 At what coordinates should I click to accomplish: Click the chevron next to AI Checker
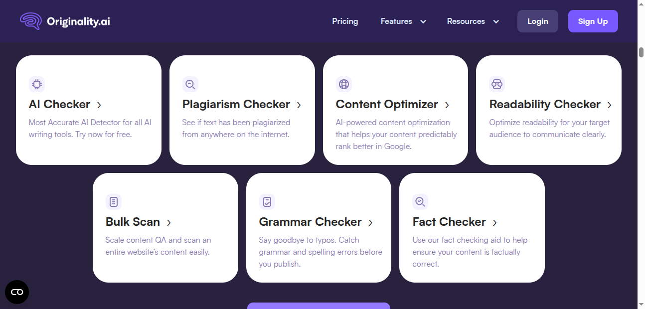point(99,105)
